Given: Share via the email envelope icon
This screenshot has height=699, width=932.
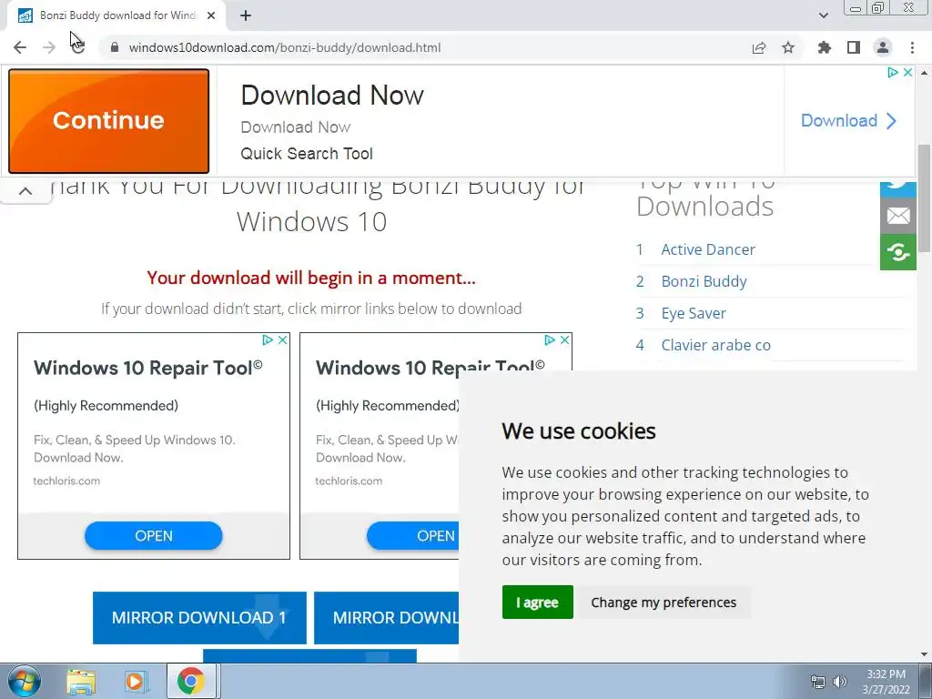Looking at the screenshot, I should (898, 217).
